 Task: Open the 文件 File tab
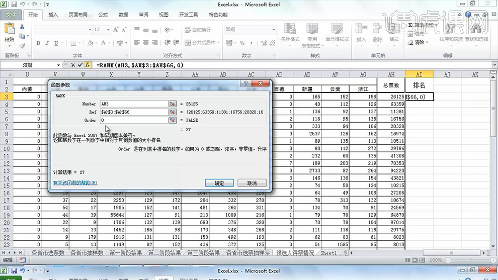click(11, 15)
